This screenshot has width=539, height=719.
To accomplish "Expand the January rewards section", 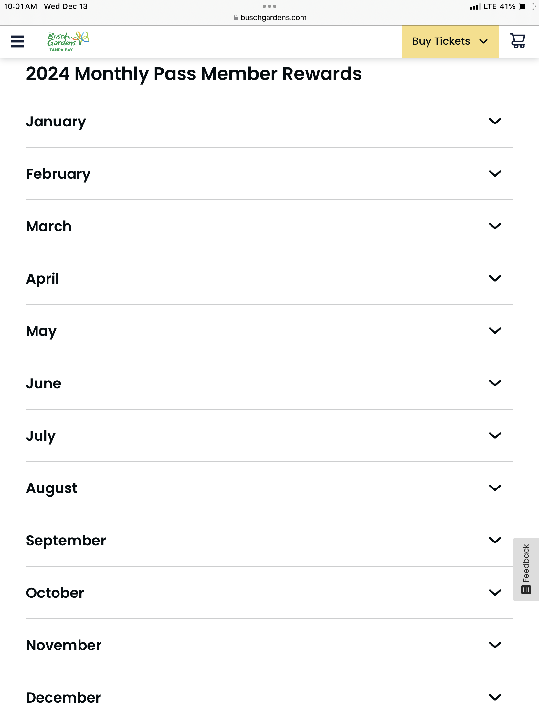I will (269, 122).
